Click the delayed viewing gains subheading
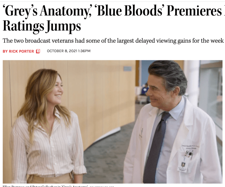Screen dimensions: 225x187 112,40
